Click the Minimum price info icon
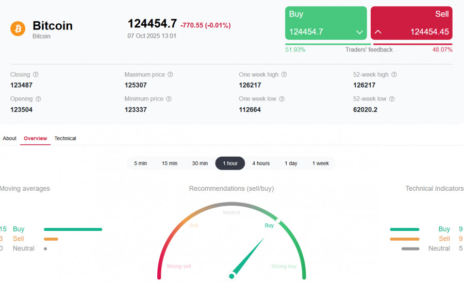The height and width of the screenshot is (283, 464). (169, 99)
